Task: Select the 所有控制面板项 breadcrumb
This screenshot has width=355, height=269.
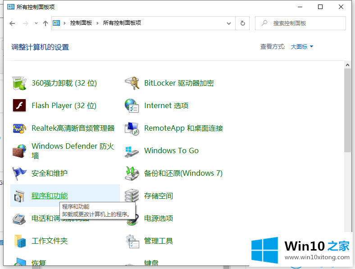Action: click(122, 23)
